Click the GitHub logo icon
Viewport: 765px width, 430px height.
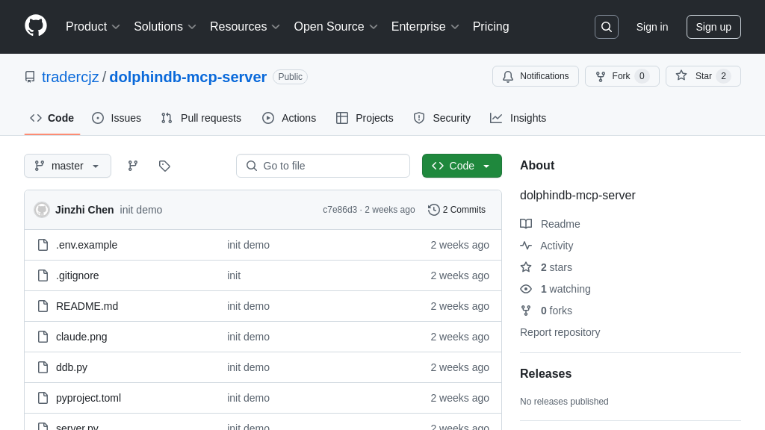[36, 26]
